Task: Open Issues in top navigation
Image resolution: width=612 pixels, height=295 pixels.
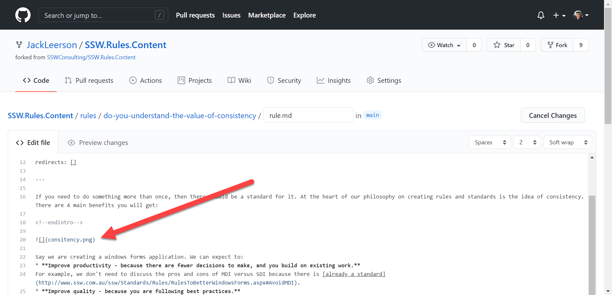Action: 231,15
